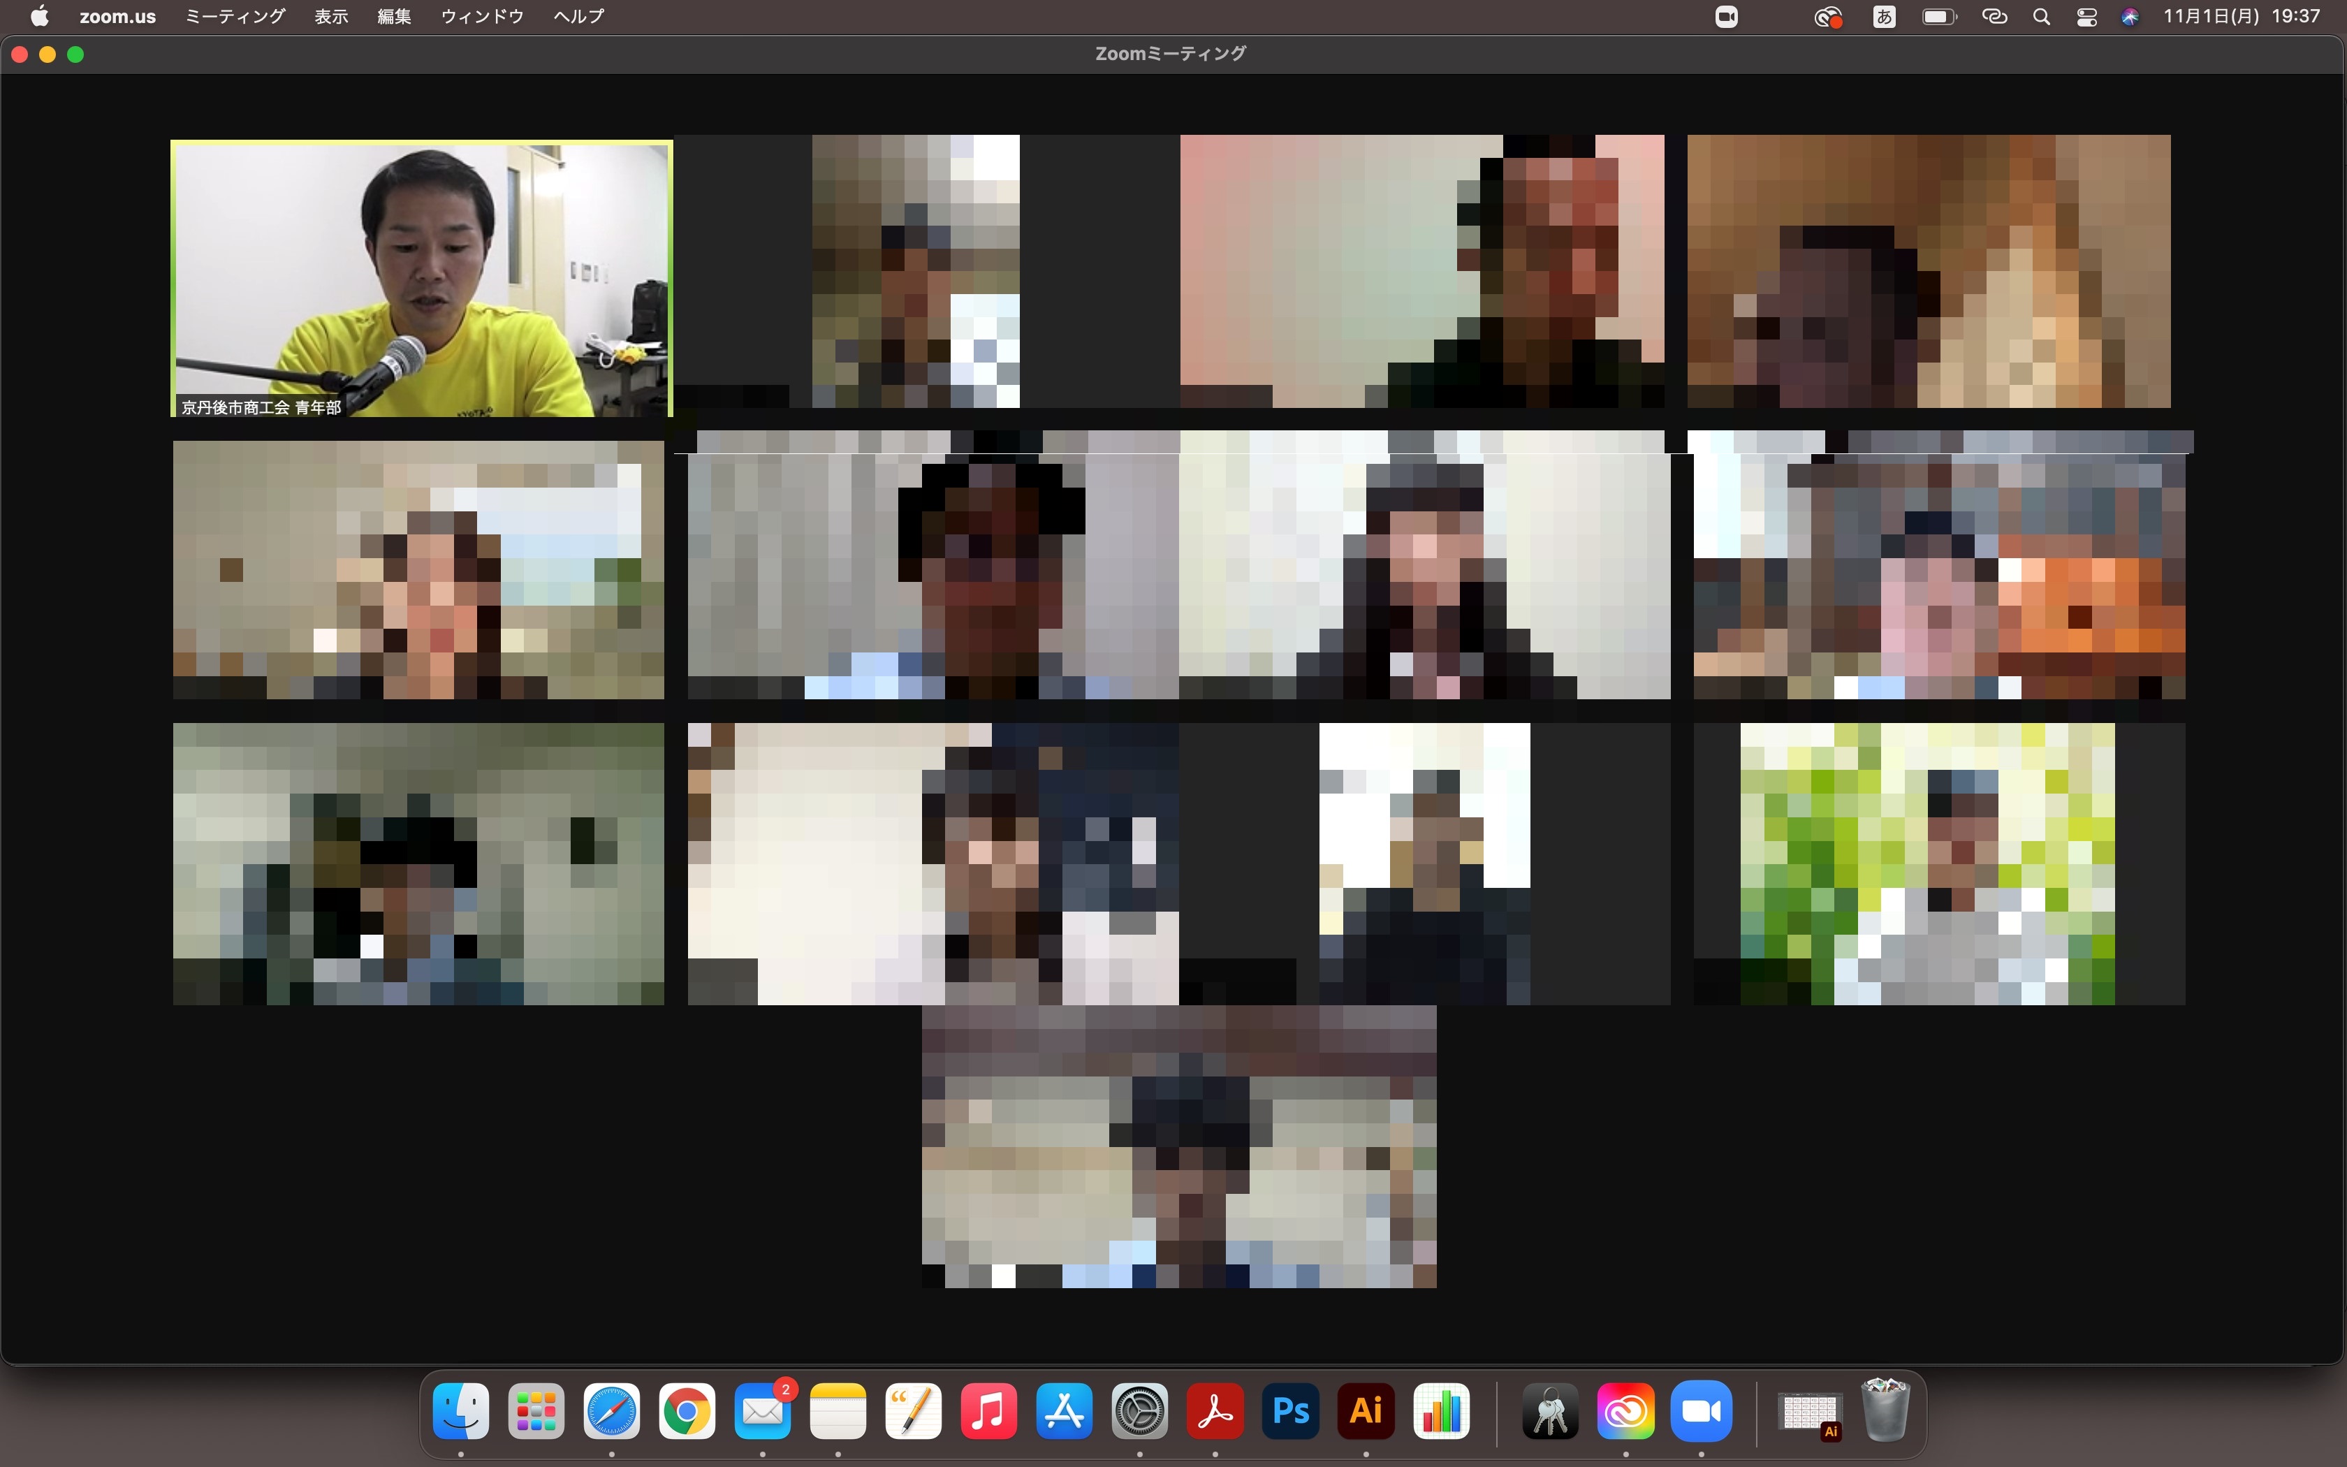Viewport: 2347px width, 1467px height.
Task: Open the App Store from Dock
Action: tap(1064, 1410)
